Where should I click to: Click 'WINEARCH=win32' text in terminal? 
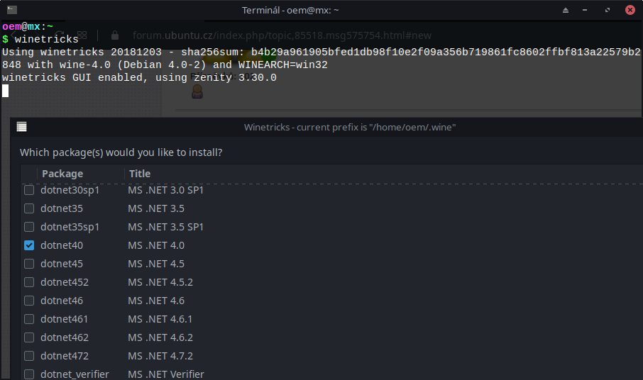[283, 65]
